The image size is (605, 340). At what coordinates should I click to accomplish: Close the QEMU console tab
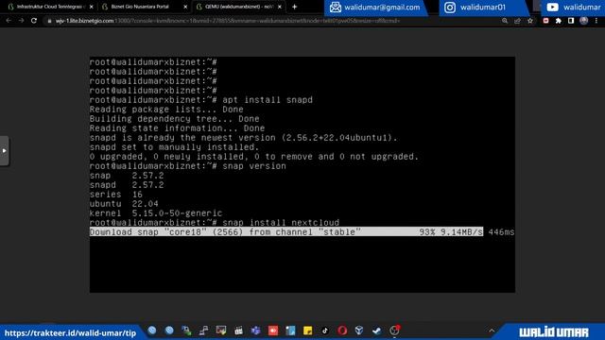tap(280, 7)
